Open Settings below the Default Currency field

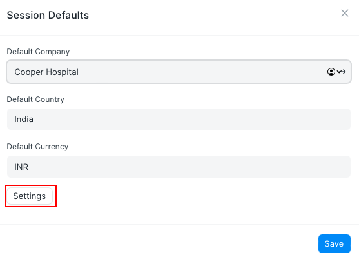[x=30, y=196]
